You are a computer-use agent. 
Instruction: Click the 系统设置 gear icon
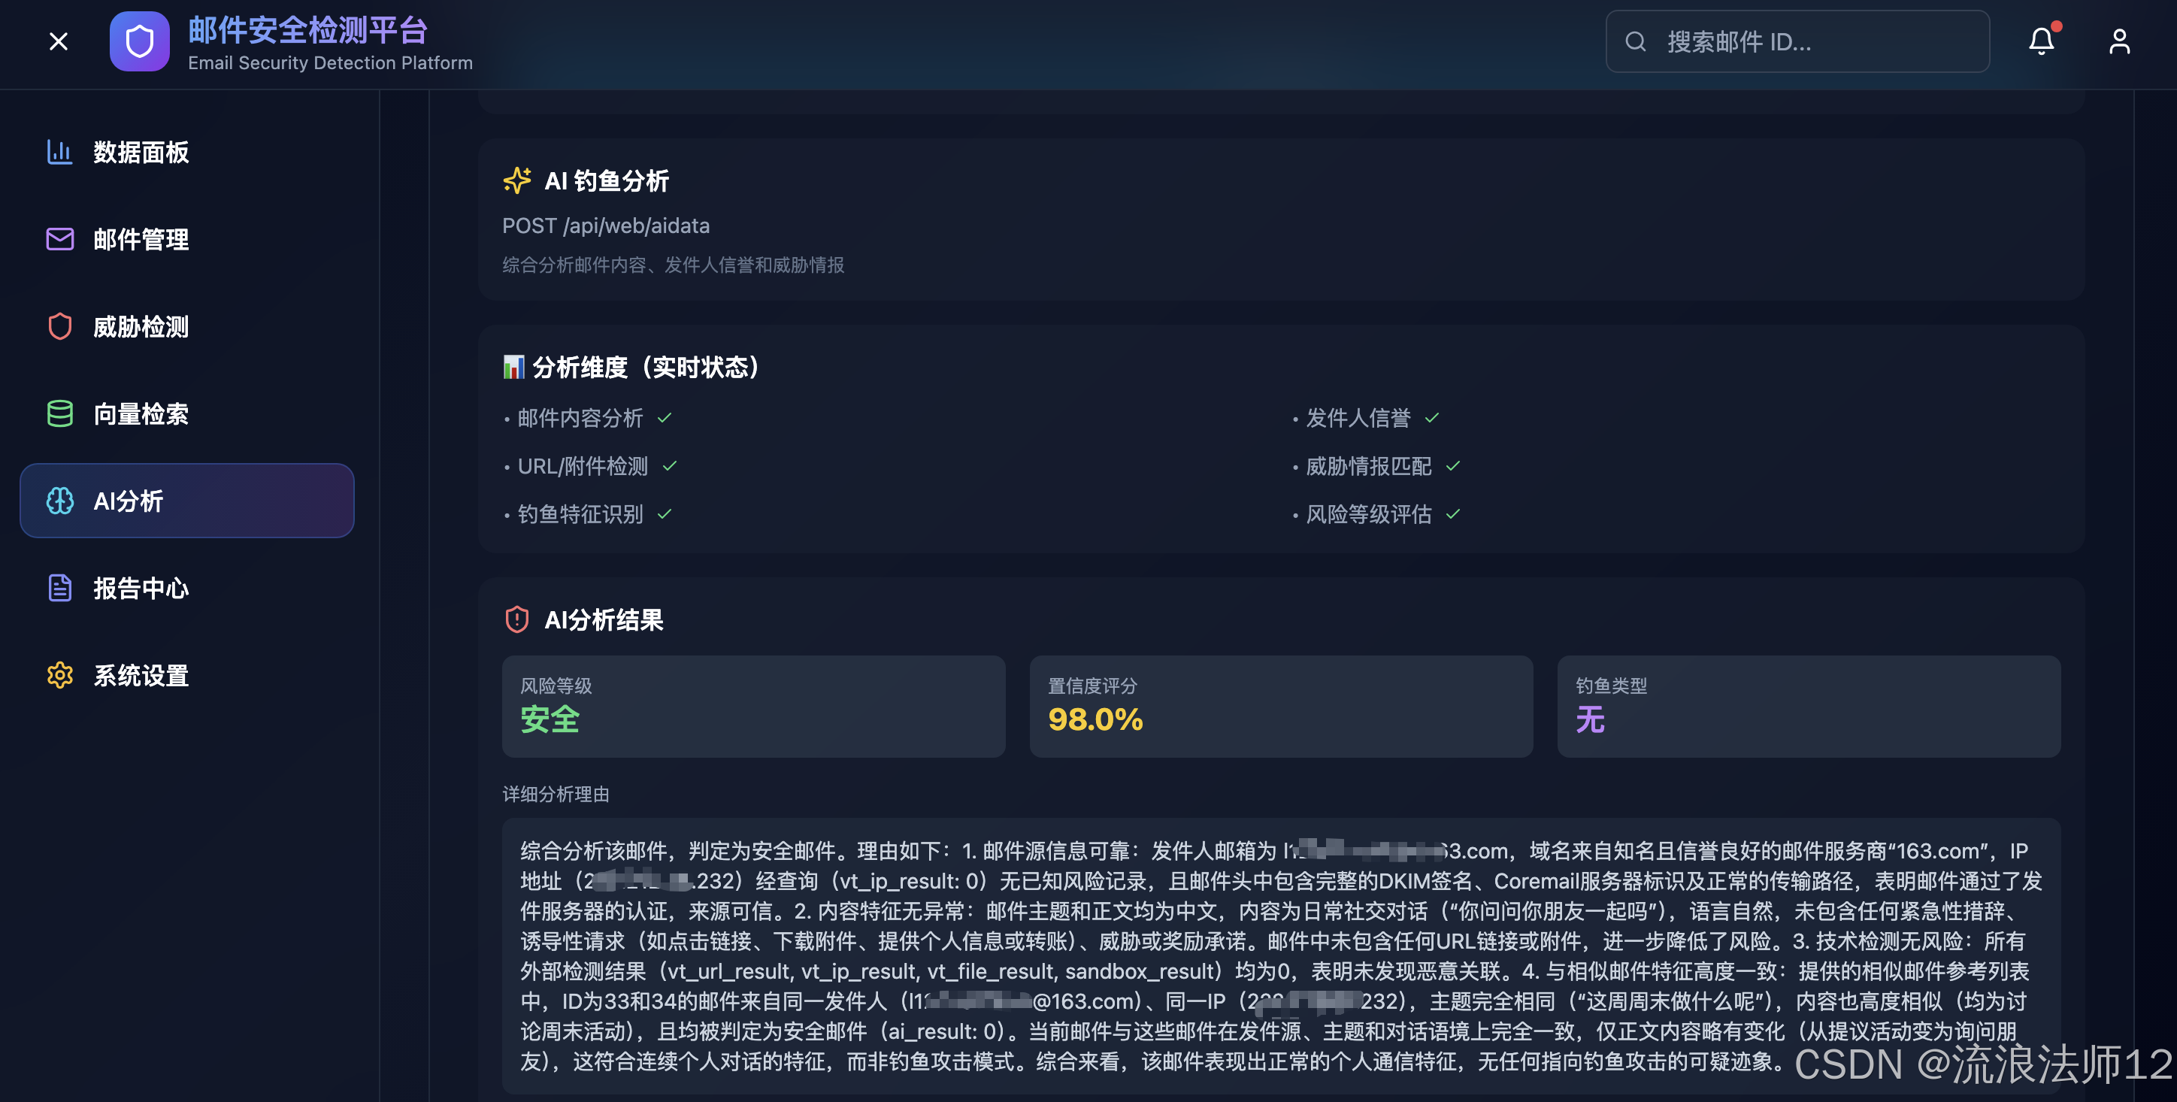(x=59, y=675)
